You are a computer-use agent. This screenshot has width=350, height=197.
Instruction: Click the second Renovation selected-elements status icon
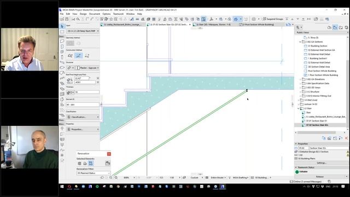click(85, 164)
